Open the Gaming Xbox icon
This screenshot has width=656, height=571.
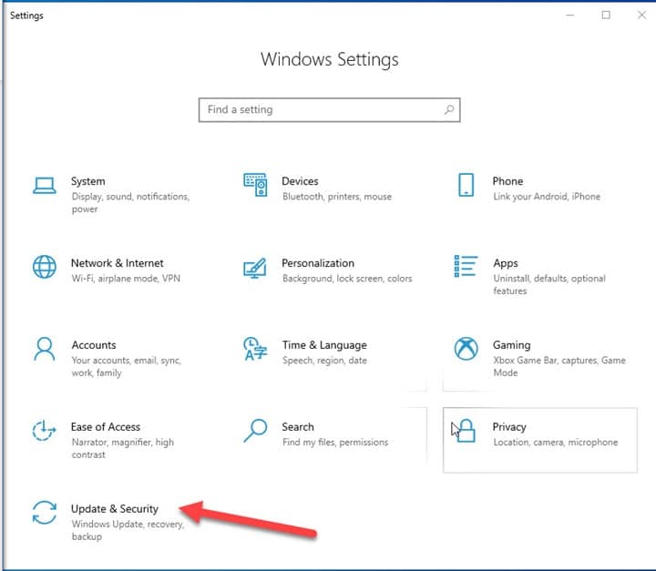(x=466, y=349)
